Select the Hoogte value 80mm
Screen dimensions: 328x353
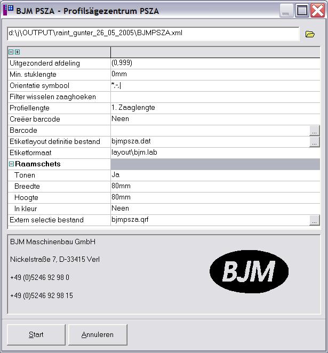point(215,198)
